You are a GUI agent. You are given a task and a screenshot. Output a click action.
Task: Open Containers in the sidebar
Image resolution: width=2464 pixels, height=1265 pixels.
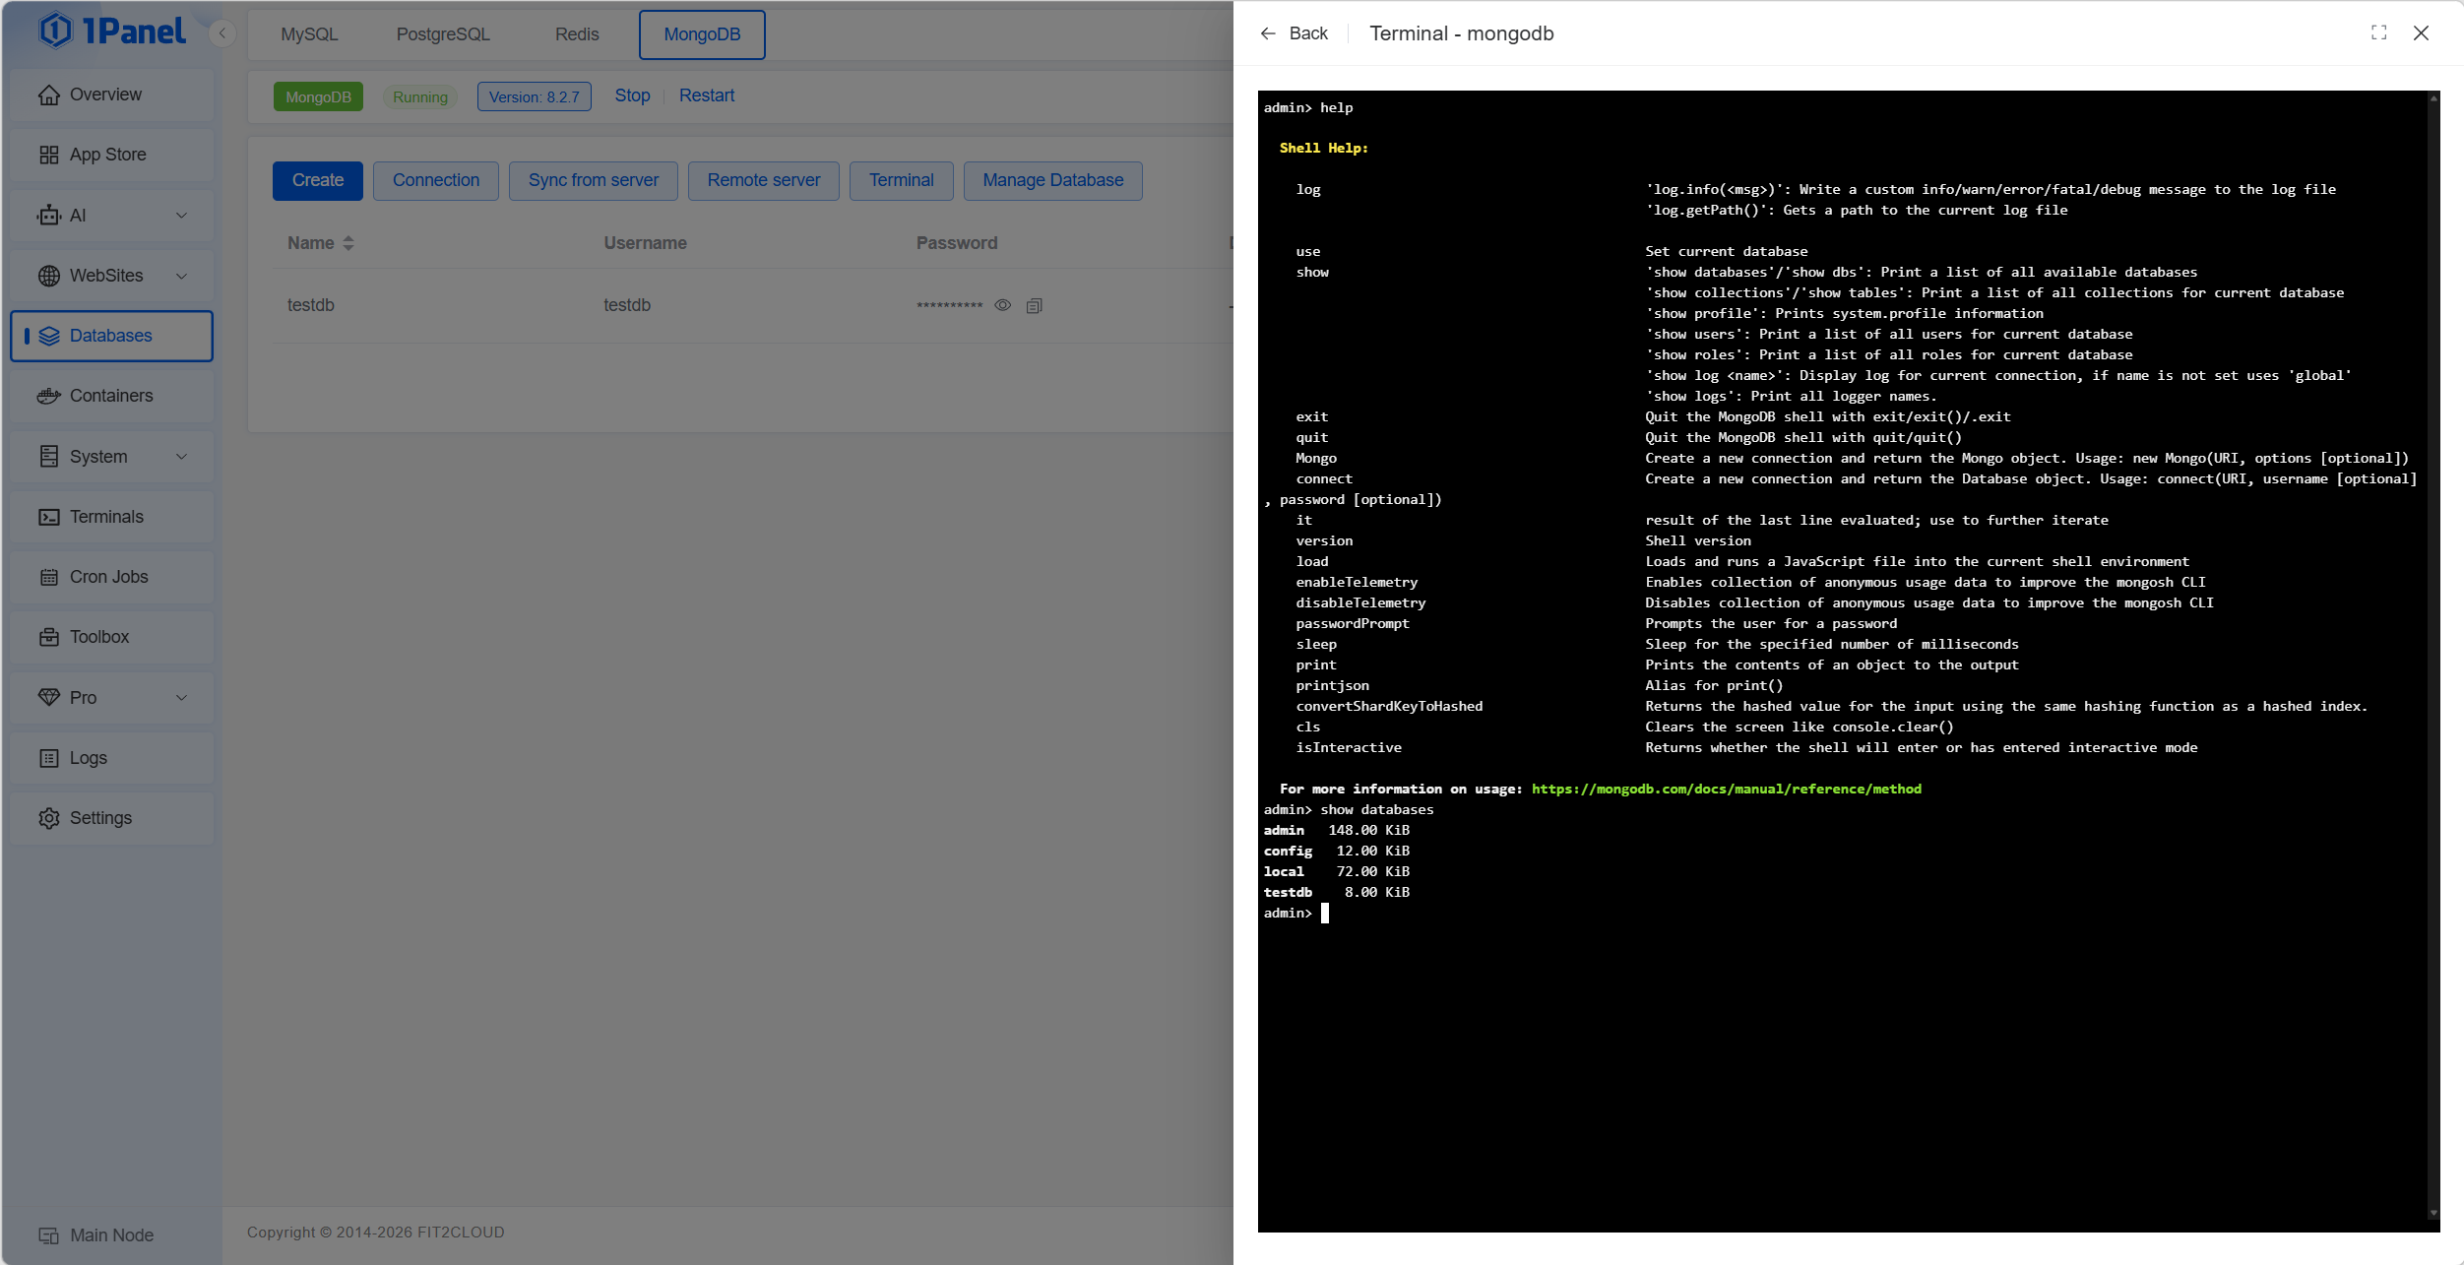pyautogui.click(x=112, y=396)
